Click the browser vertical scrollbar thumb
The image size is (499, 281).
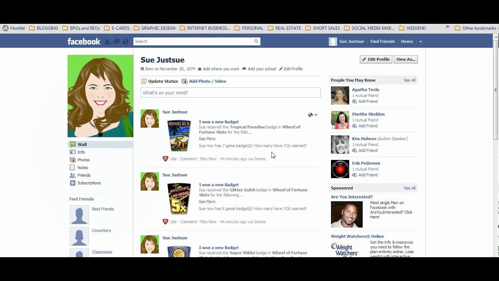coord(496,90)
